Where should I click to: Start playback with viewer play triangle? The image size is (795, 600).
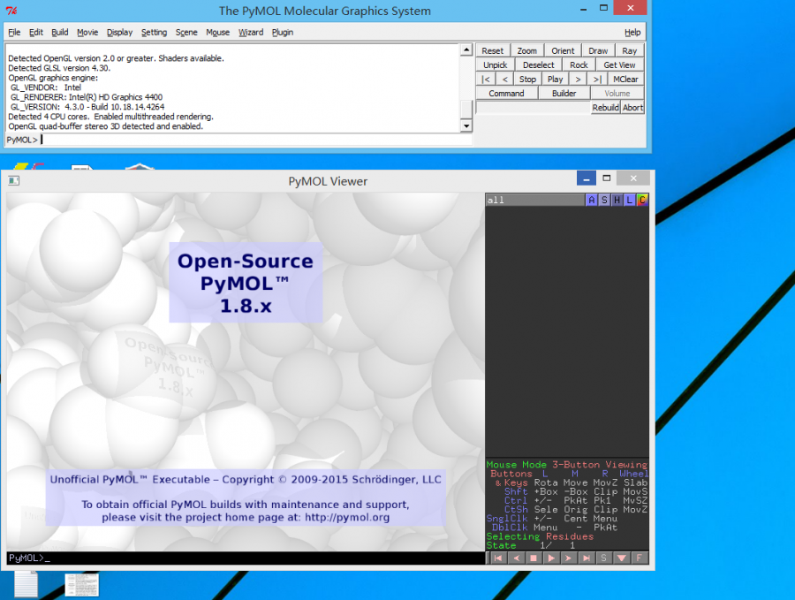(551, 558)
